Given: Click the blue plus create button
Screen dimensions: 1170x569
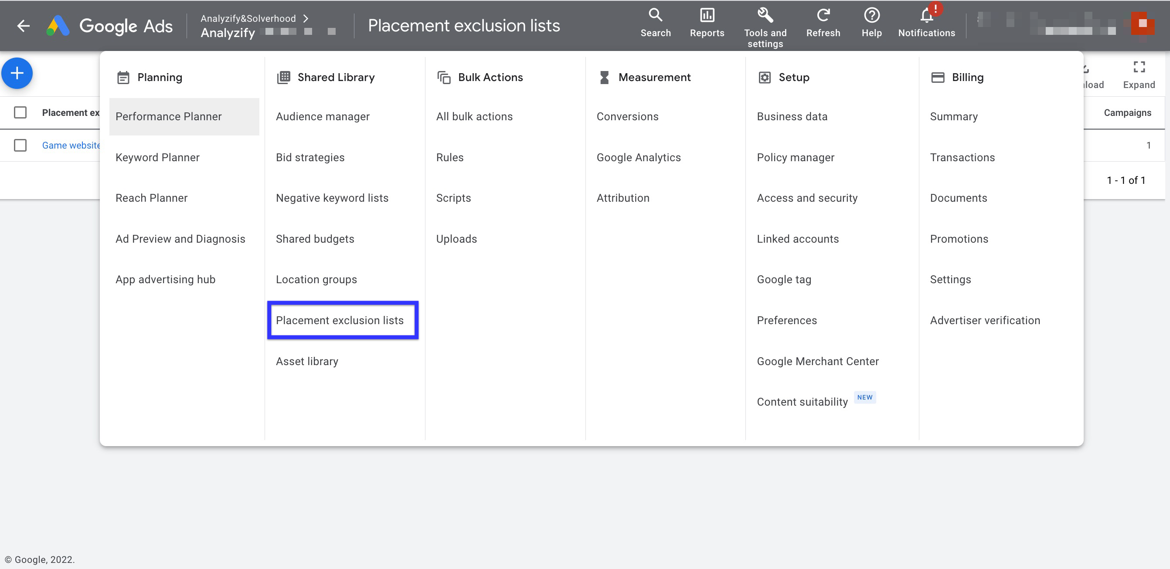Looking at the screenshot, I should (17, 73).
